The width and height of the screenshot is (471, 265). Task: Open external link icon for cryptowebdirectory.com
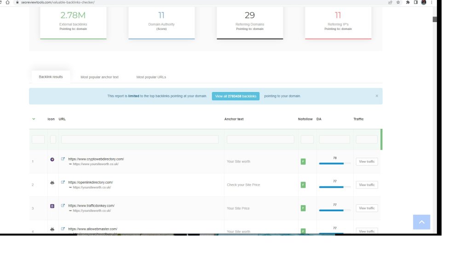pos(63,159)
